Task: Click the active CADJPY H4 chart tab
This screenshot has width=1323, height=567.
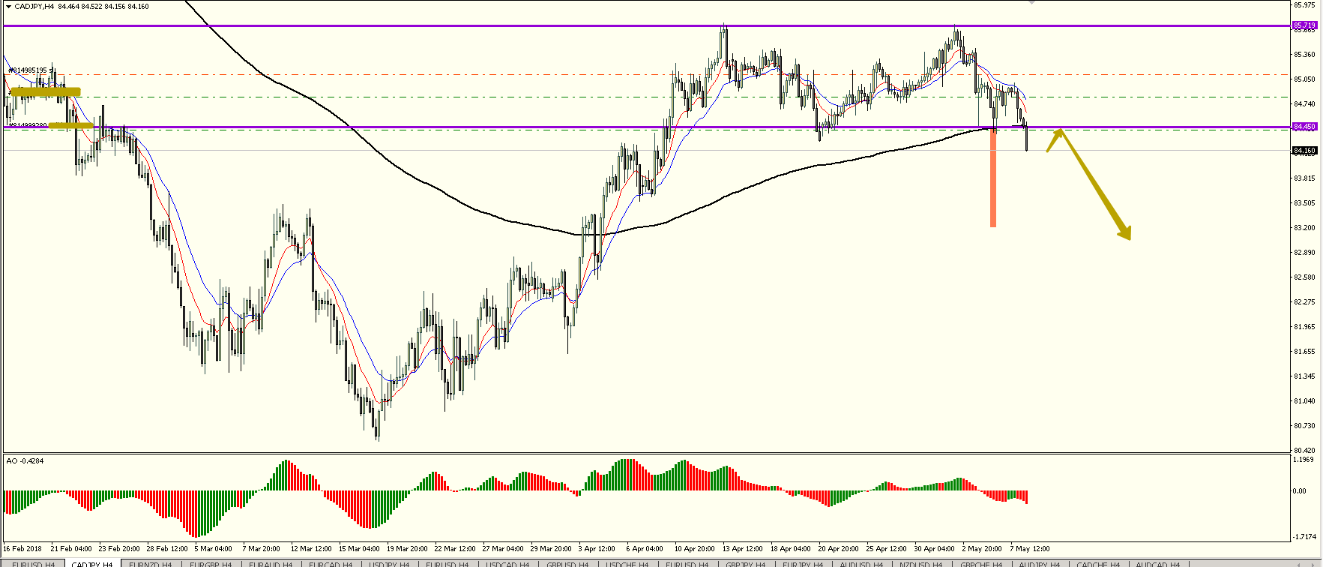Action: click(91, 564)
